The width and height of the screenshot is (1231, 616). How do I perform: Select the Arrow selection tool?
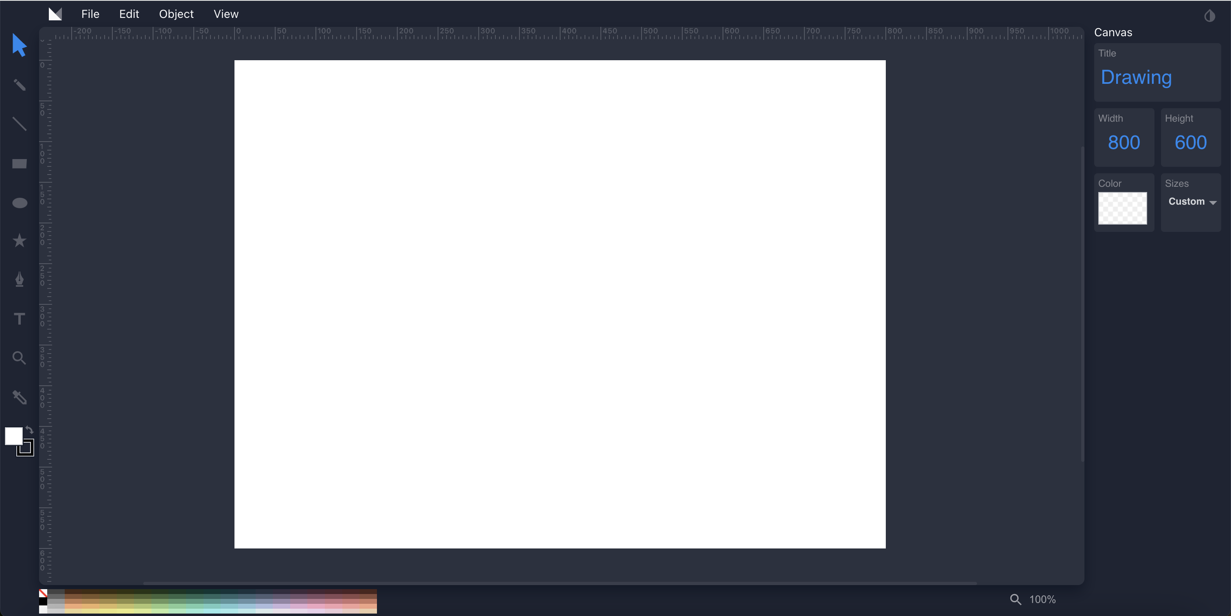(x=20, y=46)
